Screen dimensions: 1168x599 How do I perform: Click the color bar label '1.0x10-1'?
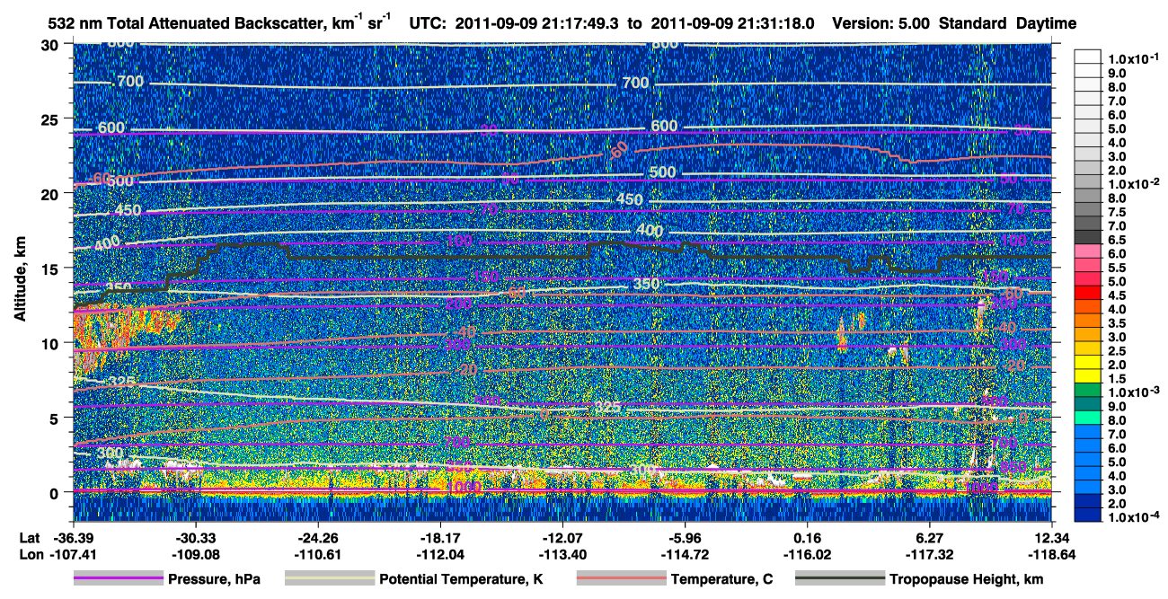click(x=1131, y=58)
